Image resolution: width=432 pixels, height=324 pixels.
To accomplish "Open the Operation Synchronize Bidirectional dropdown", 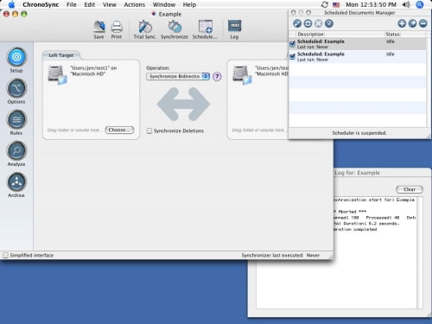I will pos(178,76).
